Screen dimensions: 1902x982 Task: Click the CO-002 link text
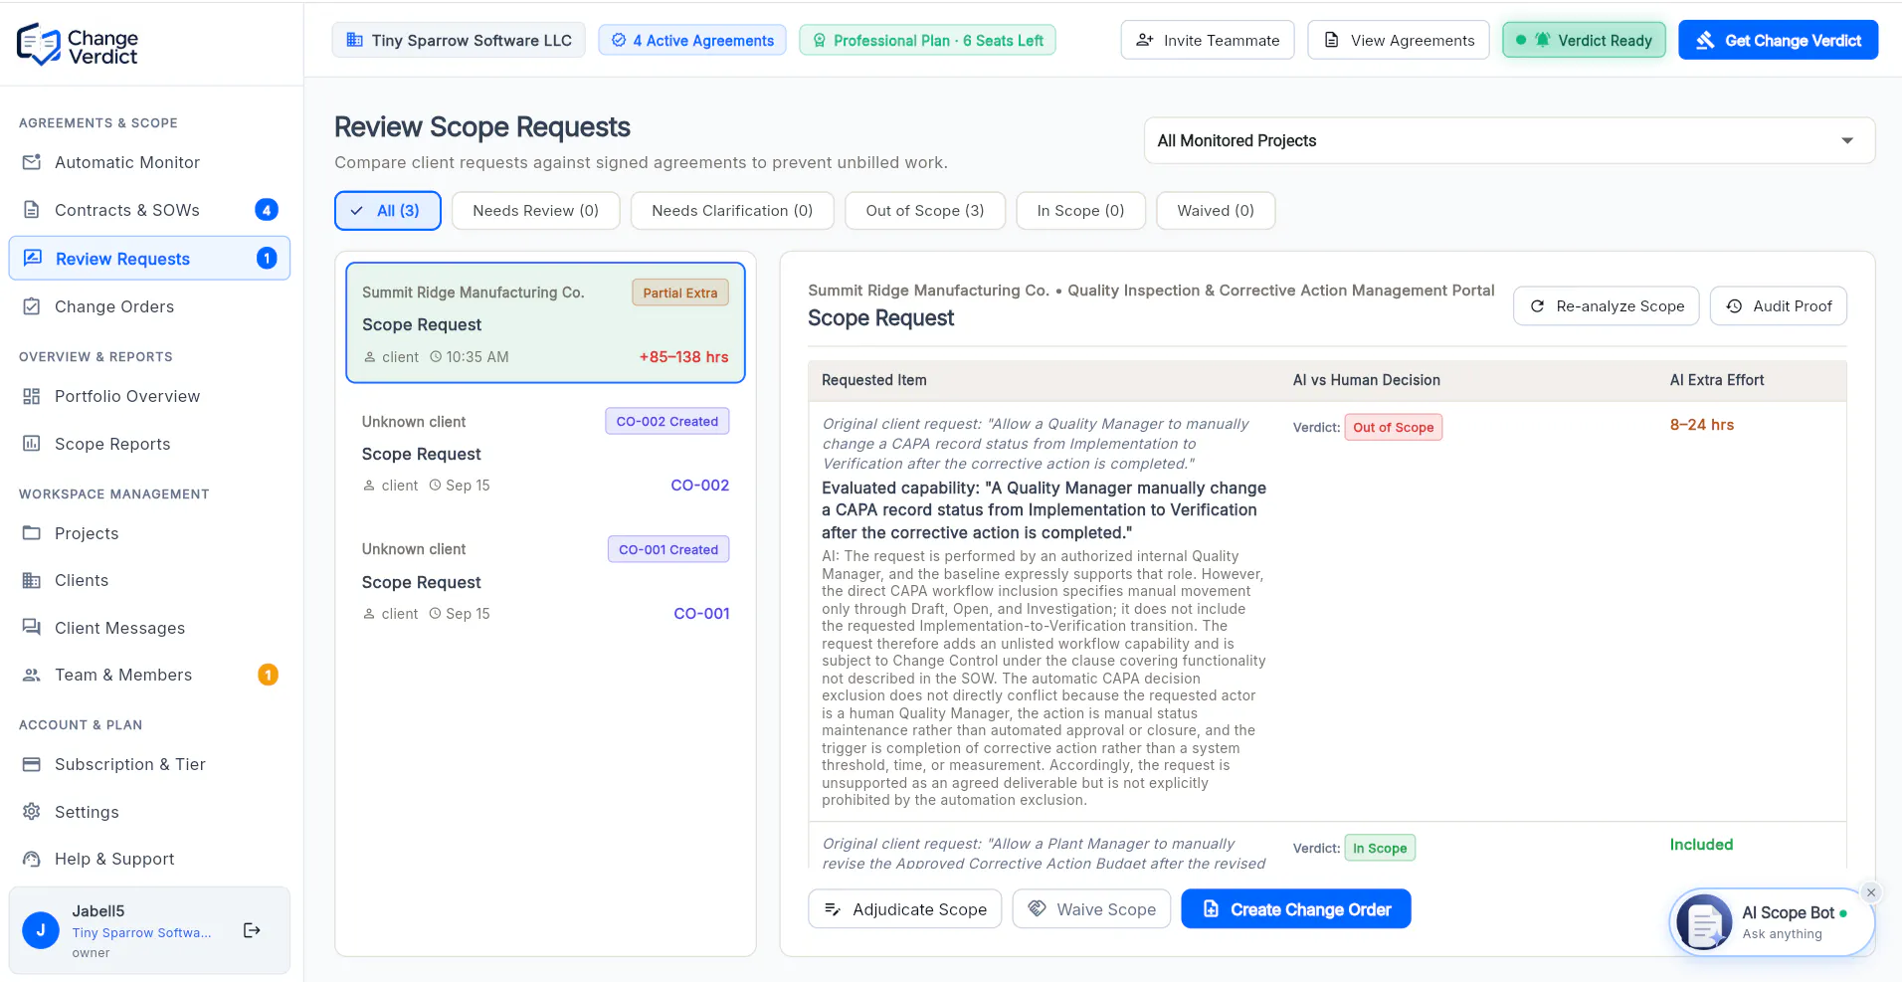[x=700, y=486]
